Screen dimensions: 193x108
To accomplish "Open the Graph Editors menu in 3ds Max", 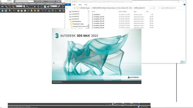I will pos(50,4).
